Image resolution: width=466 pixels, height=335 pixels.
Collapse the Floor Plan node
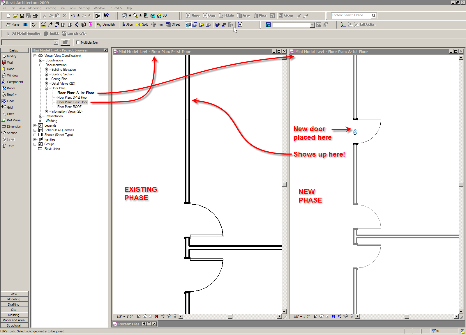[46, 88]
